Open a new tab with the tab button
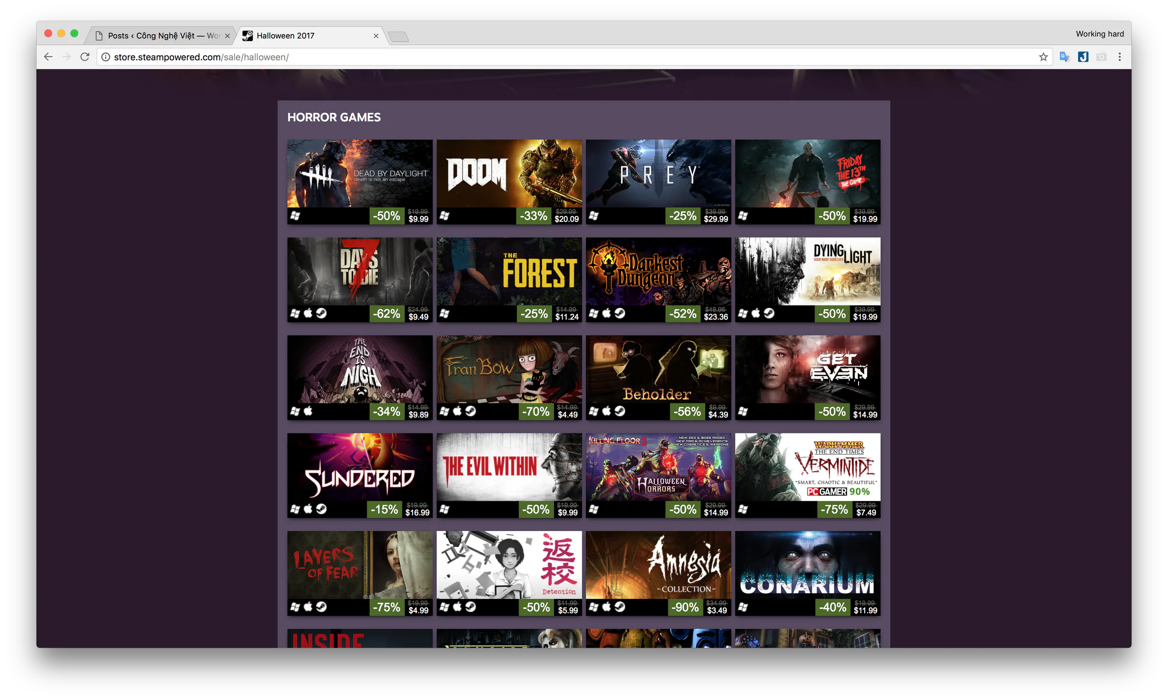Image resolution: width=1168 pixels, height=700 pixels. point(399,37)
